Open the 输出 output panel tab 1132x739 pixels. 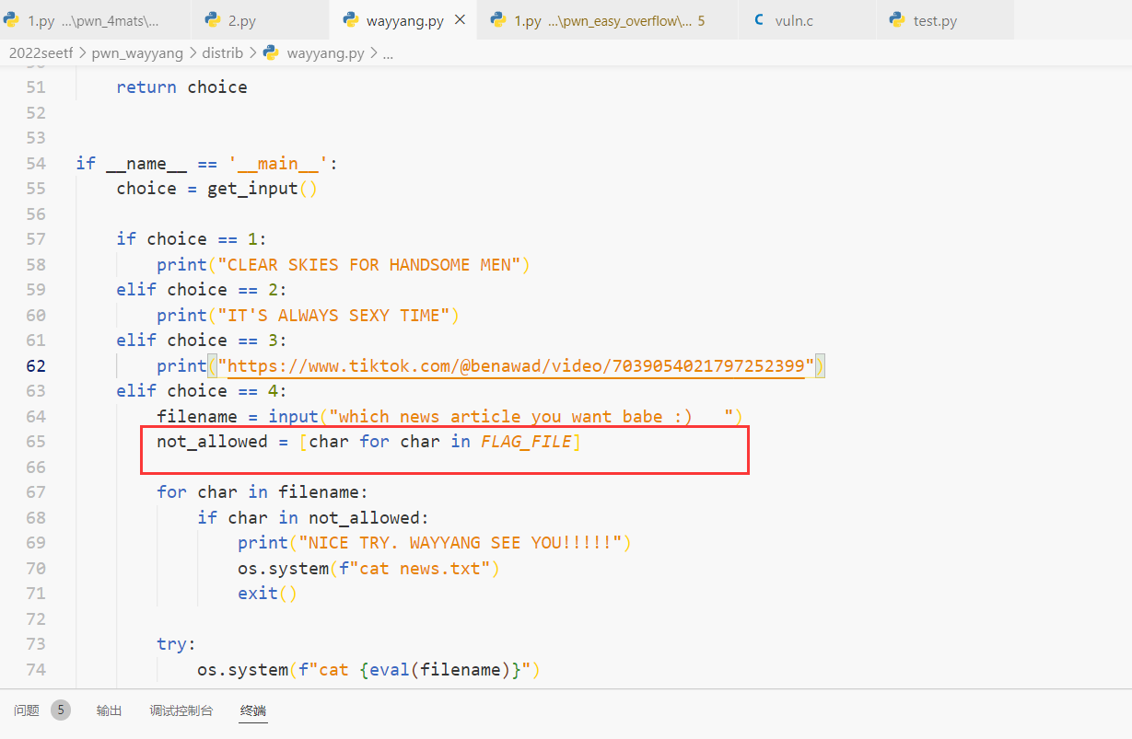109,710
